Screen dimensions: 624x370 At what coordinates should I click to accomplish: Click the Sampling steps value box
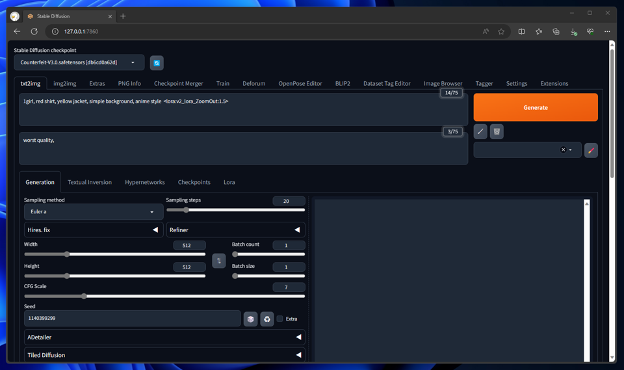[x=289, y=201]
